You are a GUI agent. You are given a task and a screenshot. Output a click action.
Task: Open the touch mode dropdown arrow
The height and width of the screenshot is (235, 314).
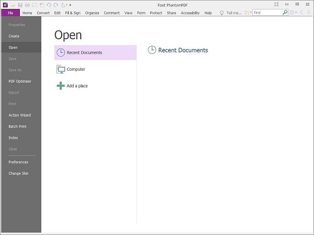66,5
